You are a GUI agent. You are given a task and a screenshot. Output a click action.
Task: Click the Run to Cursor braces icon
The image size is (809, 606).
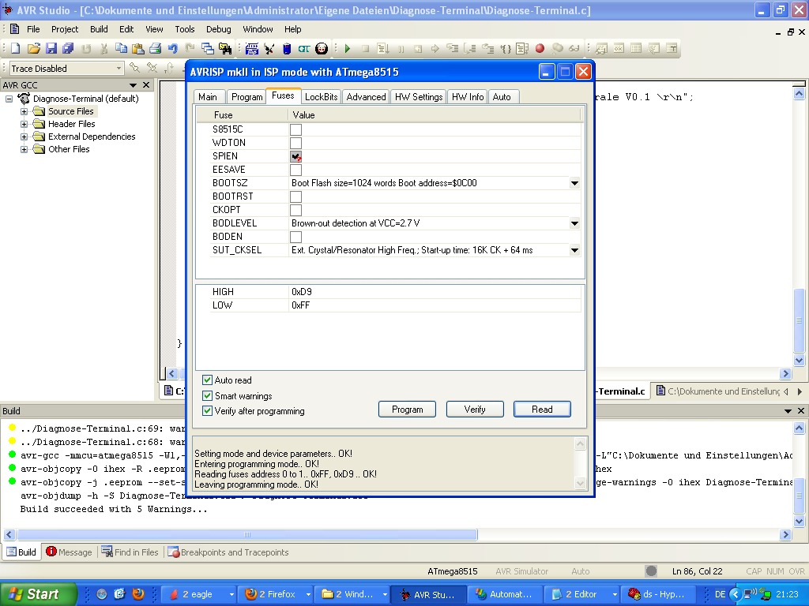pos(506,48)
